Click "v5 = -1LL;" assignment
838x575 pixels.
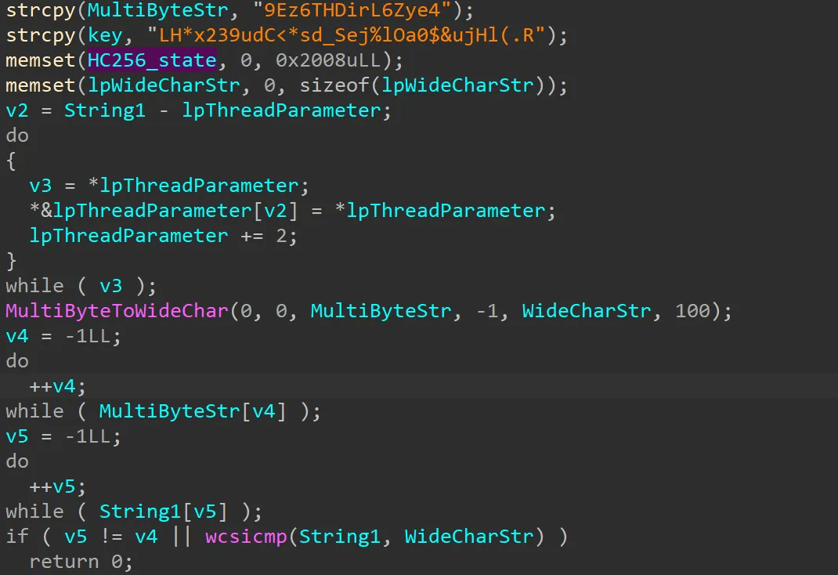click(63, 436)
